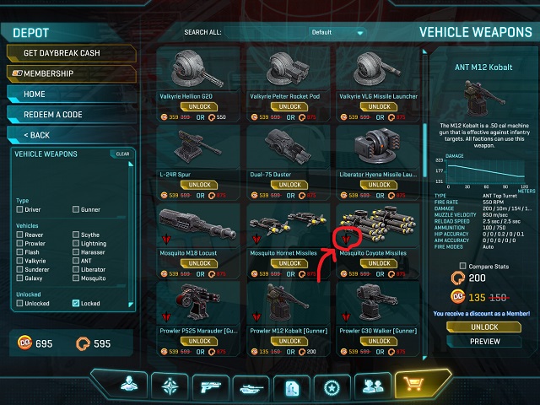Enable the Compare Stats checkbox
The width and height of the screenshot is (540, 405).
click(463, 266)
